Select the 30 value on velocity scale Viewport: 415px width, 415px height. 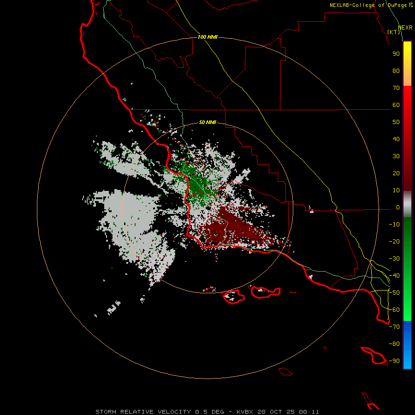(396, 156)
